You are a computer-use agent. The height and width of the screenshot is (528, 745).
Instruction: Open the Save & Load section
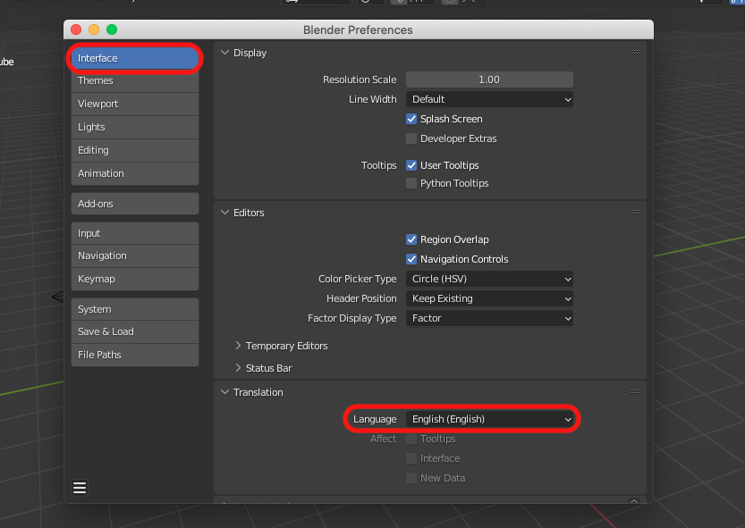click(x=135, y=332)
